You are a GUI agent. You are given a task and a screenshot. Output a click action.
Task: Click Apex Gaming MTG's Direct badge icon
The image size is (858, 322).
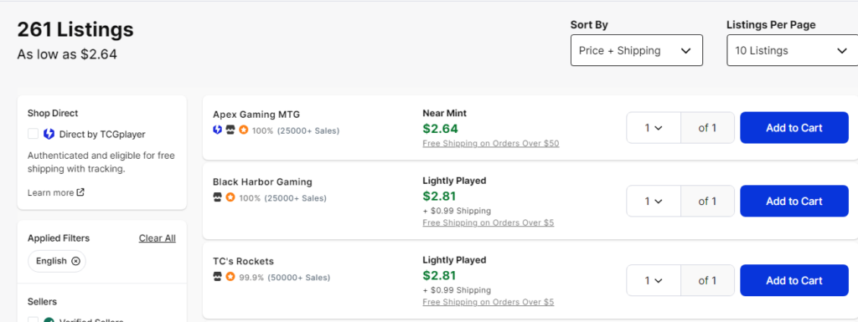pos(217,130)
